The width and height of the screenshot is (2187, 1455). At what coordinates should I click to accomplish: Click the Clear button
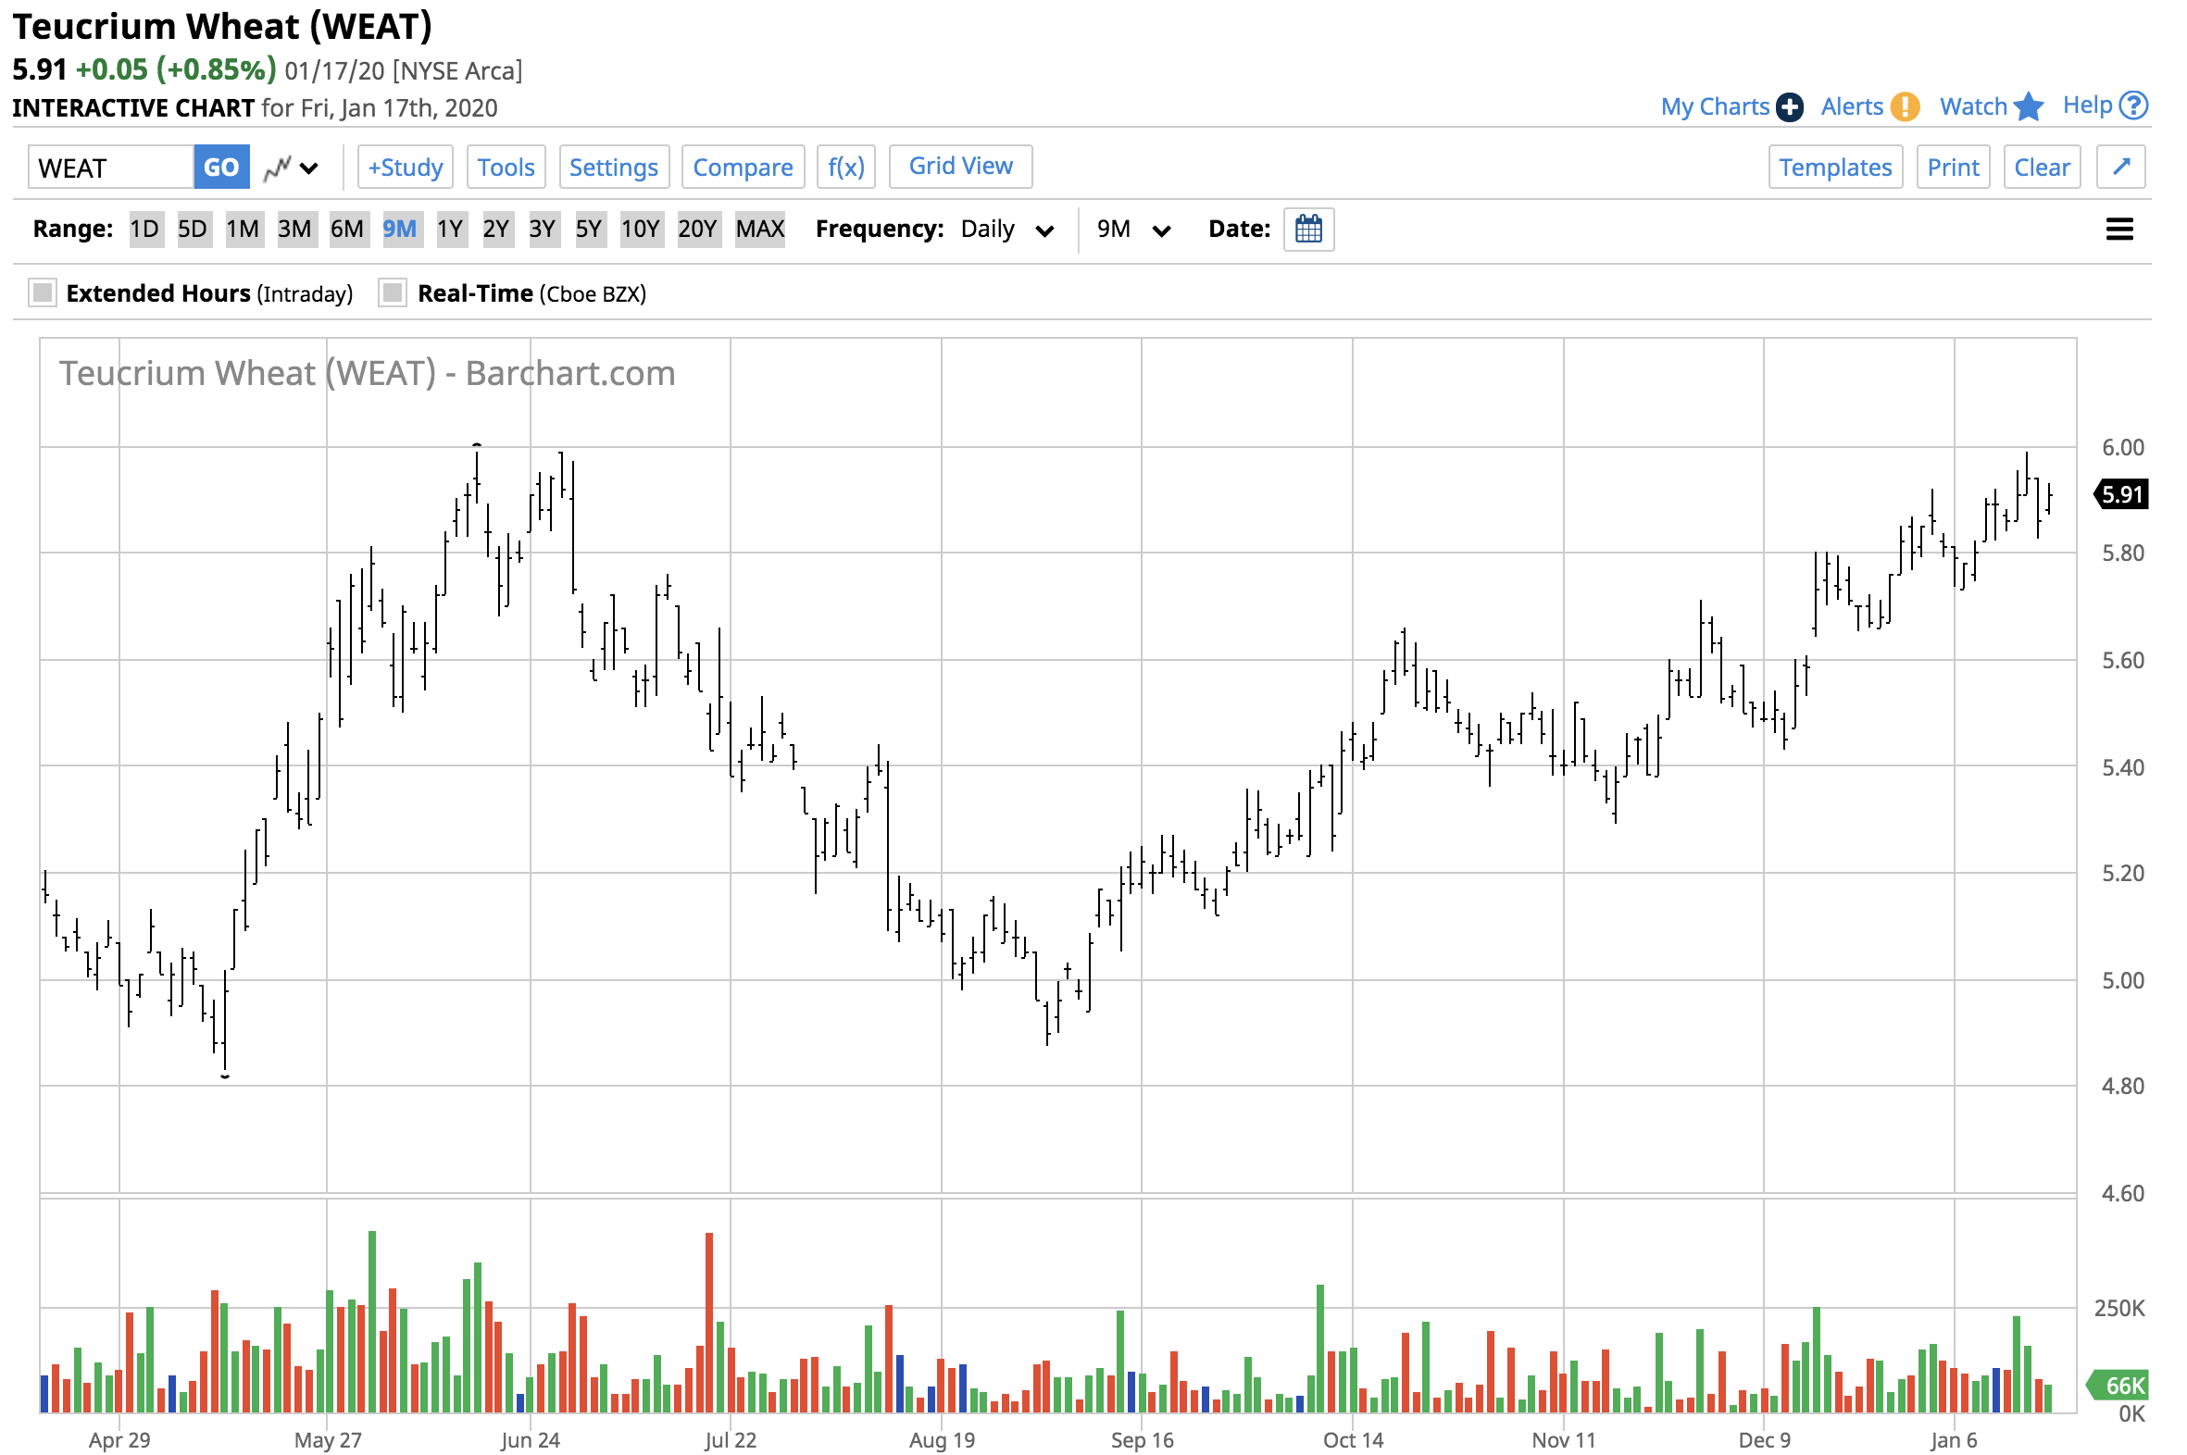click(2041, 167)
